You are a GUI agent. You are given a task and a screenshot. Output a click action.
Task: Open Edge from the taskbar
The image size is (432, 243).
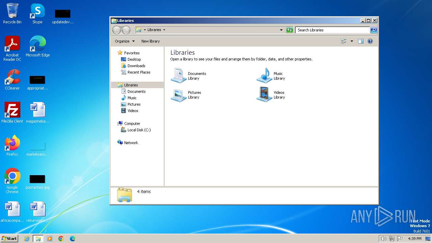click(x=73, y=239)
